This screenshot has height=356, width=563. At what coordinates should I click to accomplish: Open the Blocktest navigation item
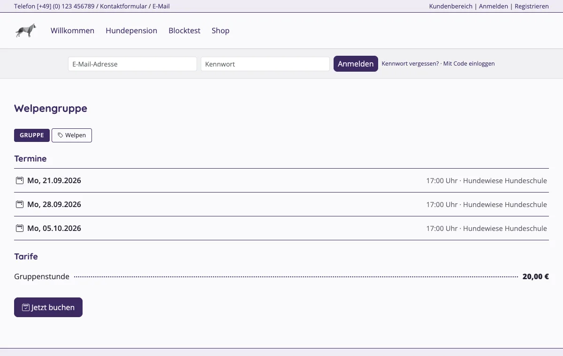(x=184, y=30)
